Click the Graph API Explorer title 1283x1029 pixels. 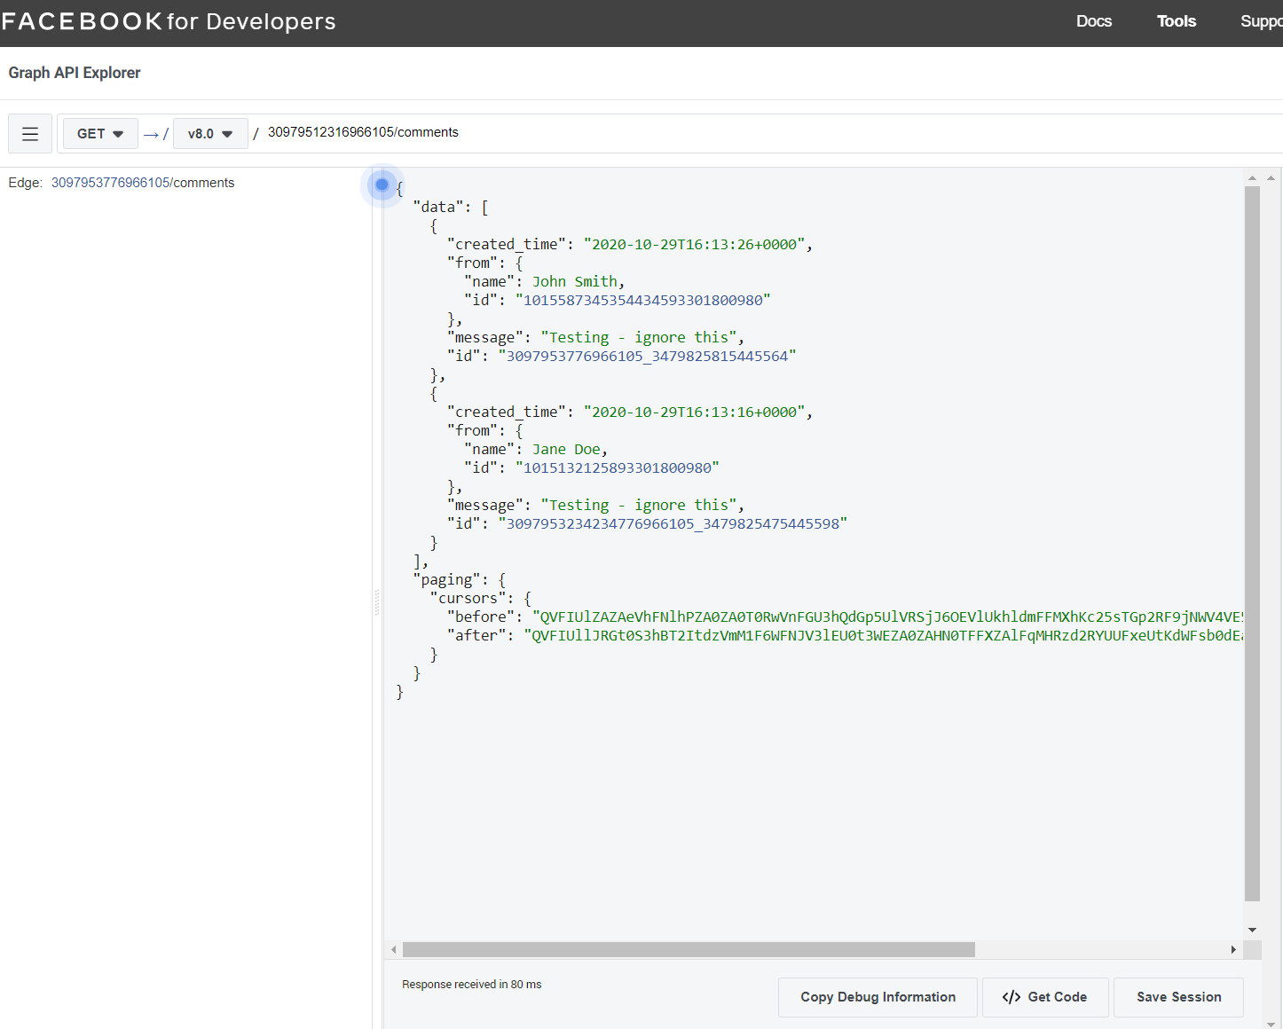tap(75, 73)
